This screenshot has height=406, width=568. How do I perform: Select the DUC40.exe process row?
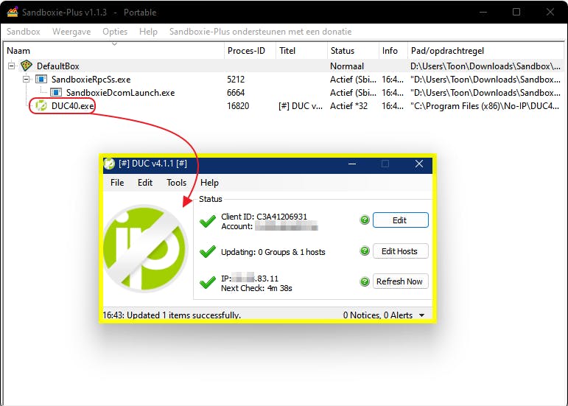(284, 106)
